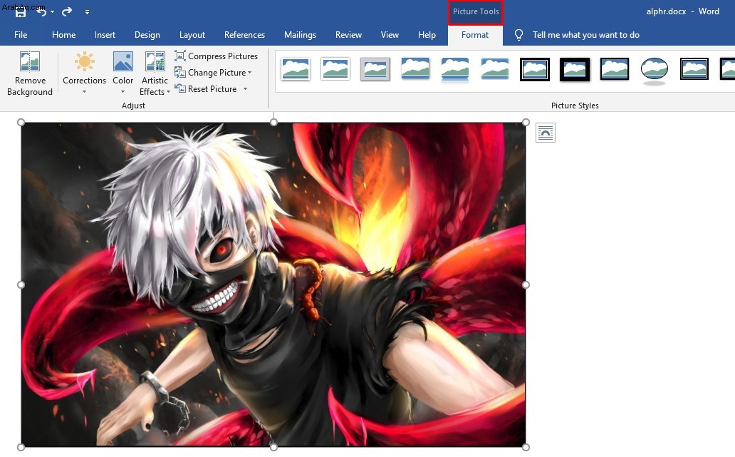
Task: Apply the Drop Shadow Rectangle style
Action: tap(415, 69)
